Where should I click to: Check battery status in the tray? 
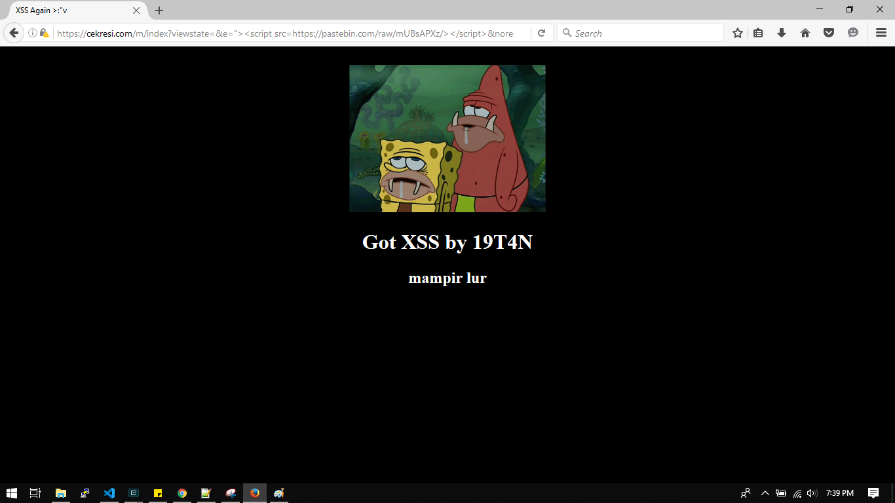pos(781,493)
